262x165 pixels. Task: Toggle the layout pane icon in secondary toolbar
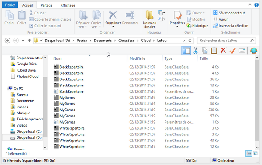186,51
